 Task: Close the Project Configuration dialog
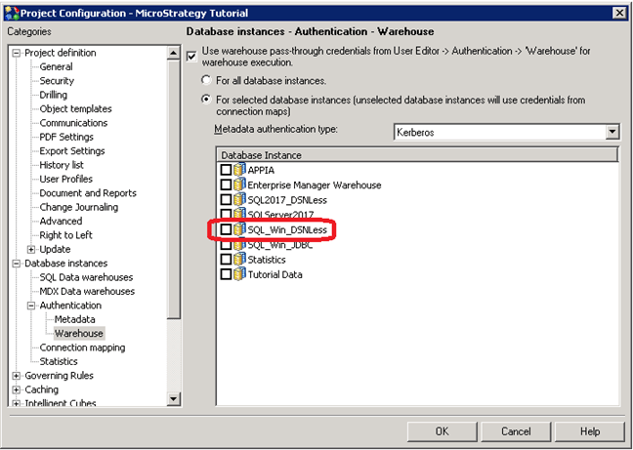pos(619,13)
